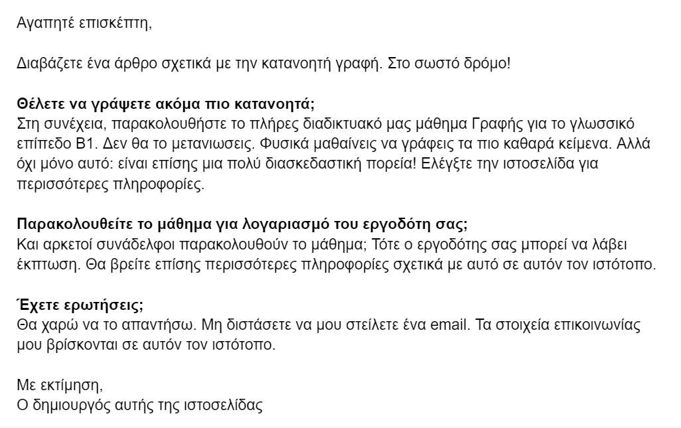Click the closing "Με εκτίμηση,"
The width and height of the screenshot is (681, 428).
tap(60, 385)
